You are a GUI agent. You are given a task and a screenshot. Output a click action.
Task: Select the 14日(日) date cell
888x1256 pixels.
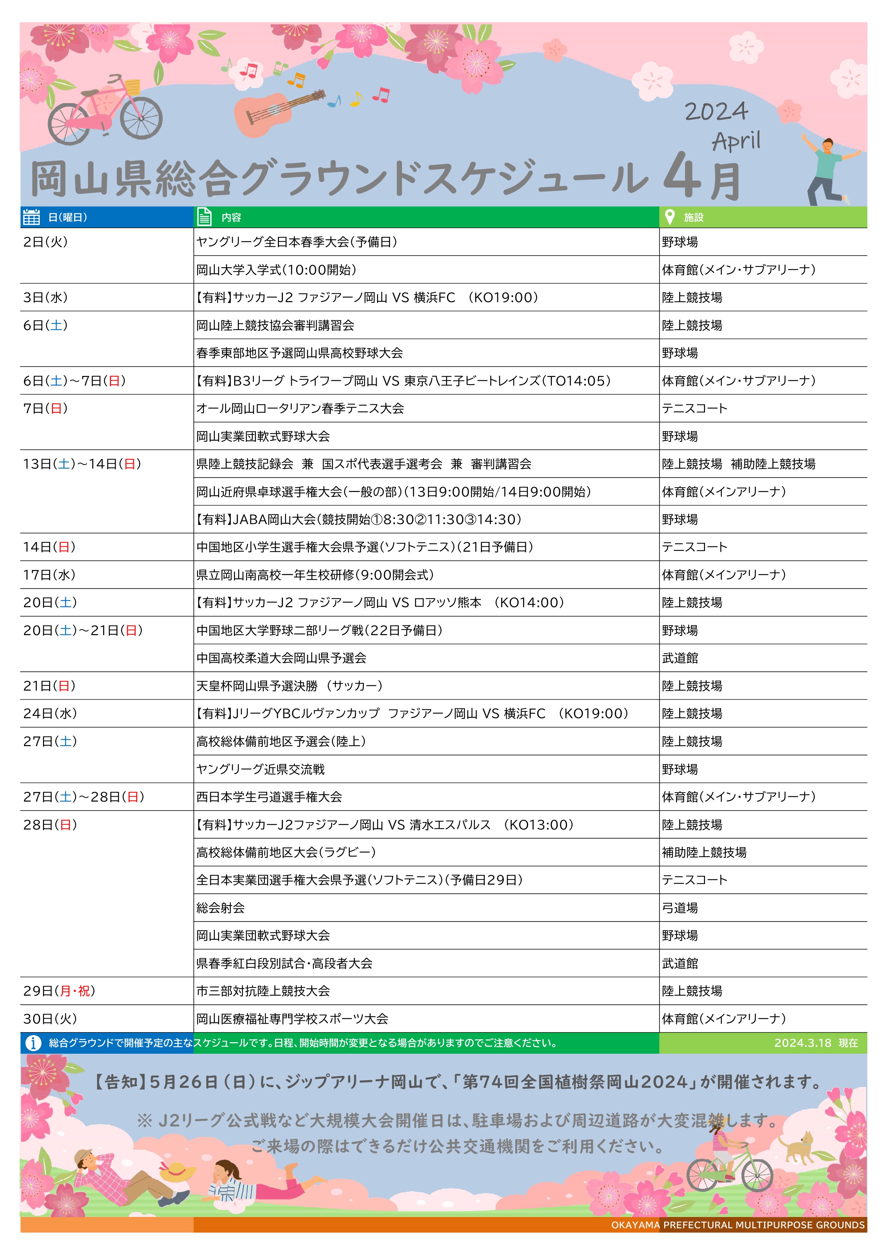click(x=49, y=547)
